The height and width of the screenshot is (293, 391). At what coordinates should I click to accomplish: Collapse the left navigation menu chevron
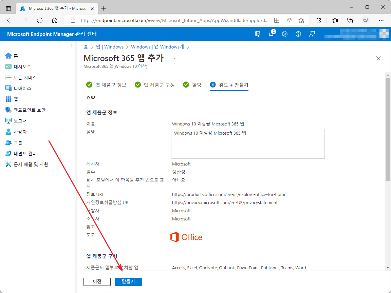(x=72, y=45)
